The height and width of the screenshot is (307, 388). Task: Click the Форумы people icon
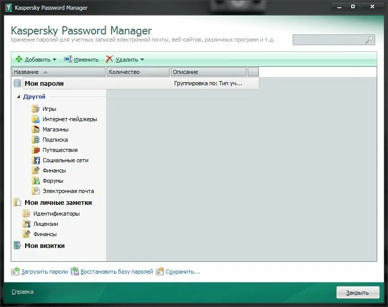36,181
